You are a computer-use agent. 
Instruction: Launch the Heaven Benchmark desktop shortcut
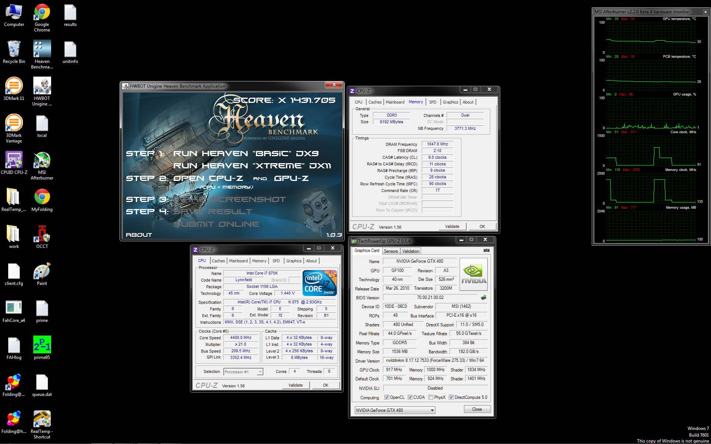[42, 55]
